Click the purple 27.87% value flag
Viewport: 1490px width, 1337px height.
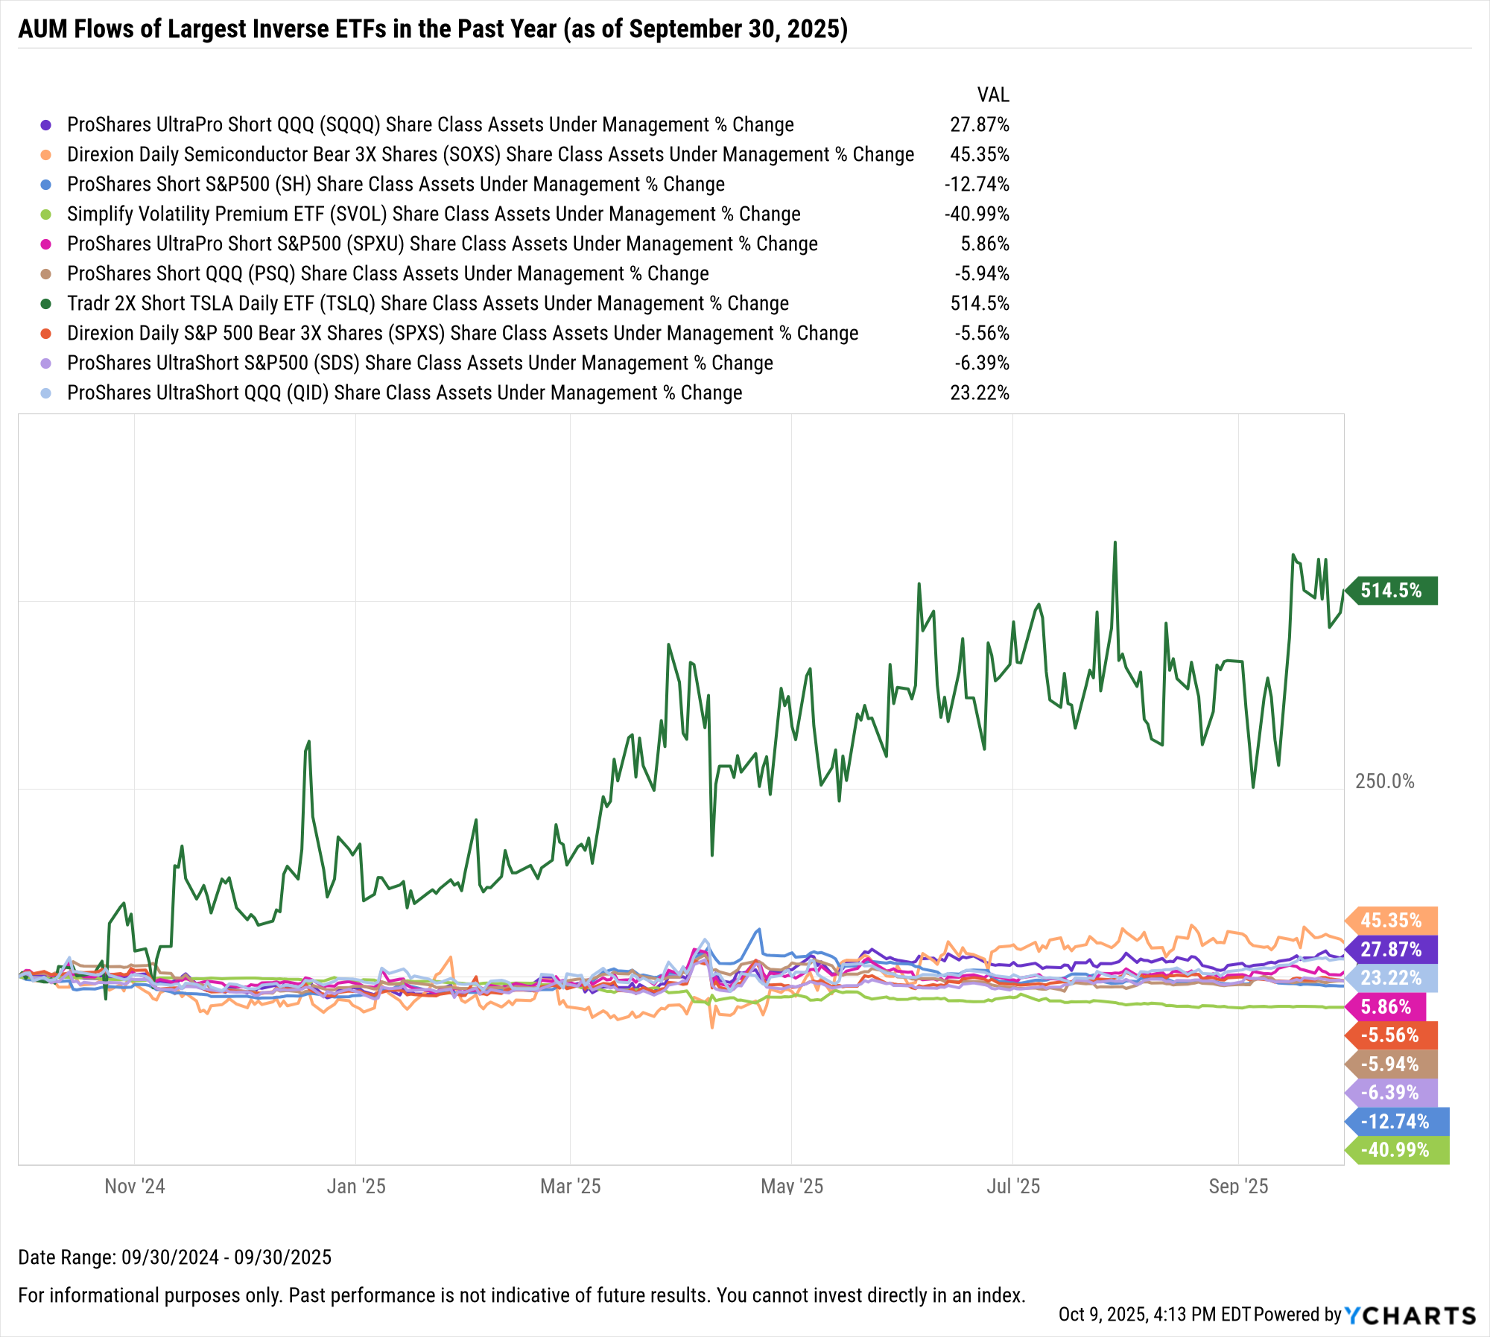coord(1392,950)
